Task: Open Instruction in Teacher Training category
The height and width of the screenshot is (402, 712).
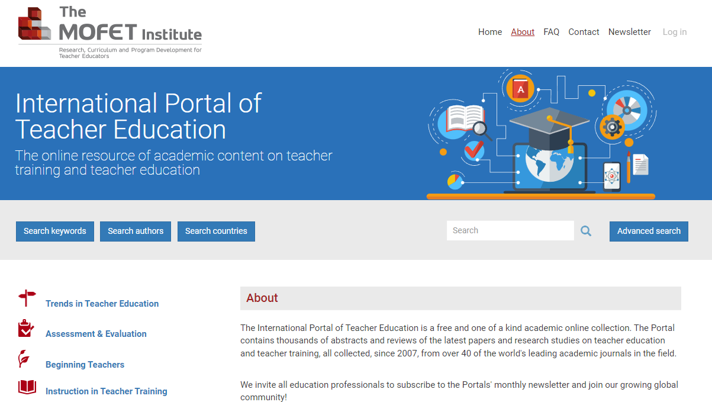Action: tap(107, 391)
